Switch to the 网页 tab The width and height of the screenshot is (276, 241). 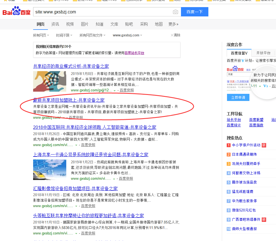41,24
